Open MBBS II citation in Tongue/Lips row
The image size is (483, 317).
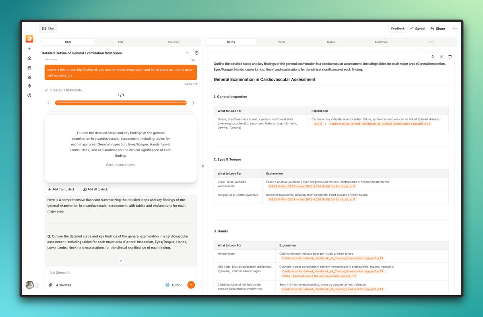(312, 199)
